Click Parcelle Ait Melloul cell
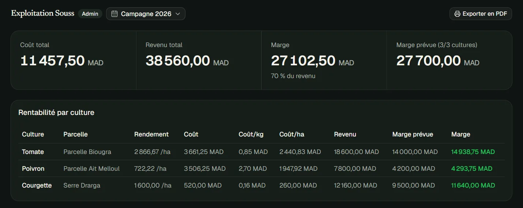The image size is (523, 208). pos(91,169)
